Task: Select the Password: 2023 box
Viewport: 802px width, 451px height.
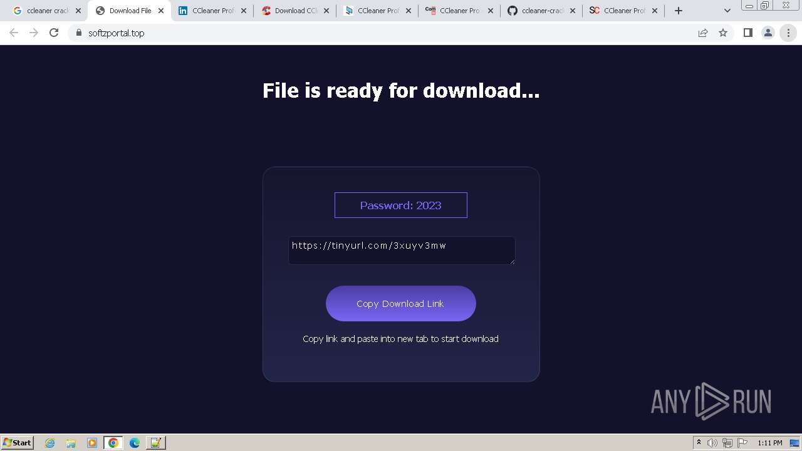Action: [401, 205]
